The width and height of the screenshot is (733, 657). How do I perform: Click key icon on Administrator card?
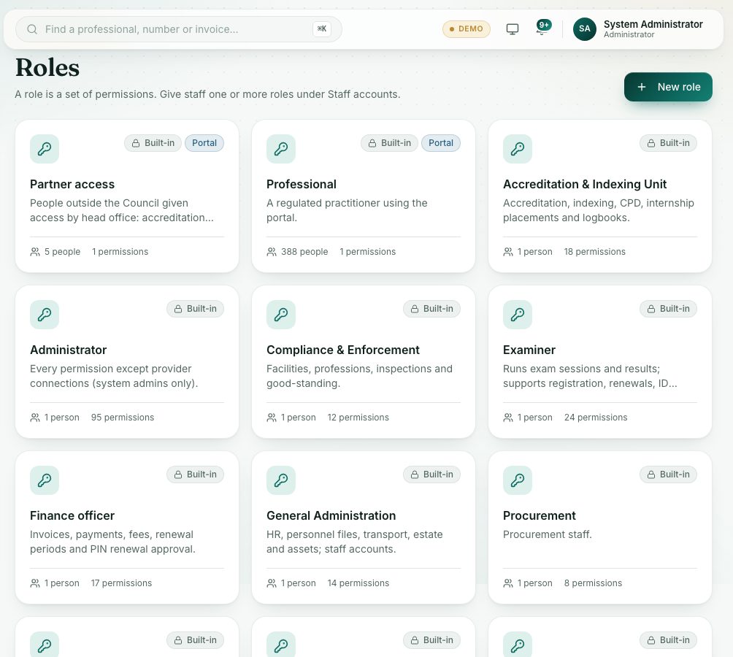[45, 315]
